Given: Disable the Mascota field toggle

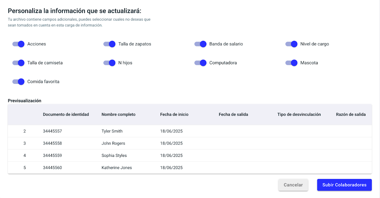Looking at the screenshot, I should point(291,63).
